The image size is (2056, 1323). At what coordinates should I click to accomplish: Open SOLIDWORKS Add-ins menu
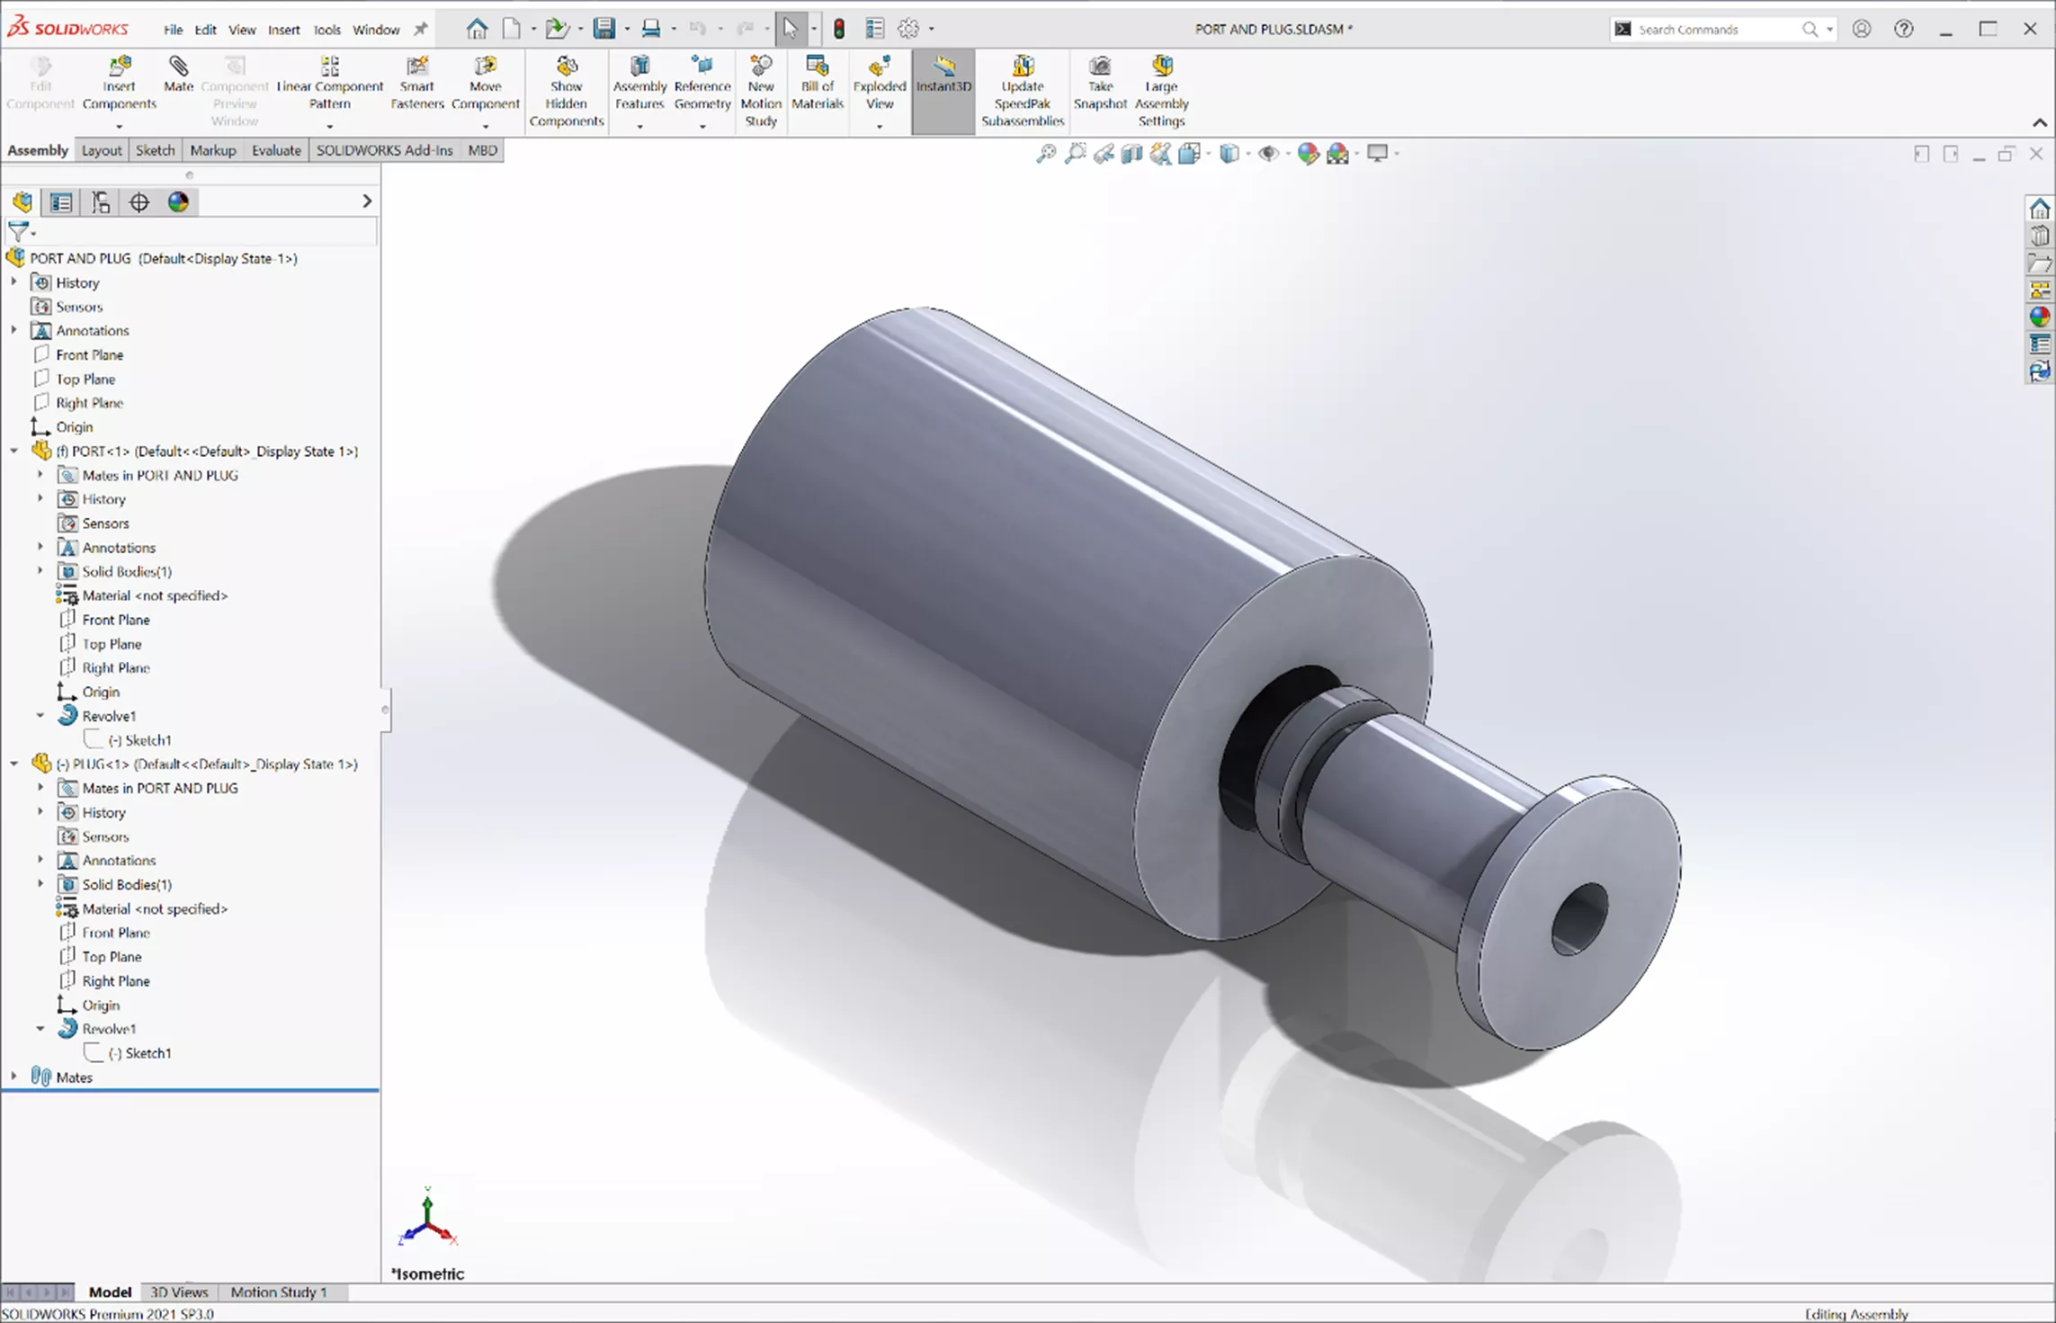click(x=384, y=150)
